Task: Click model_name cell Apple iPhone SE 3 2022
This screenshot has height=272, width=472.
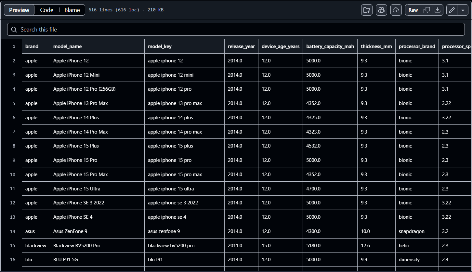Action: (x=97, y=203)
